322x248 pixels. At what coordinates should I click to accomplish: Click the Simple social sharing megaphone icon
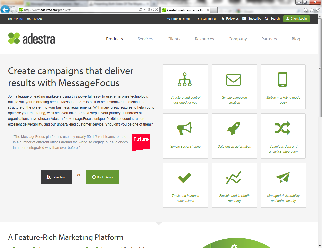pyautogui.click(x=185, y=129)
